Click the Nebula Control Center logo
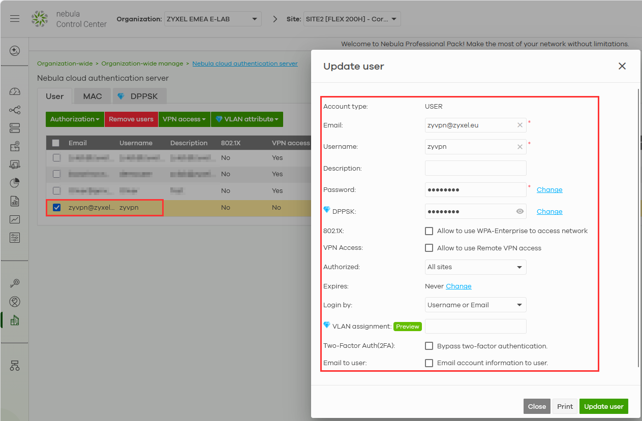642x421 pixels. 69,19
